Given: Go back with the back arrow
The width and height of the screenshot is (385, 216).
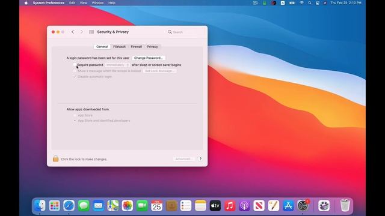Looking at the screenshot, I should [73, 32].
